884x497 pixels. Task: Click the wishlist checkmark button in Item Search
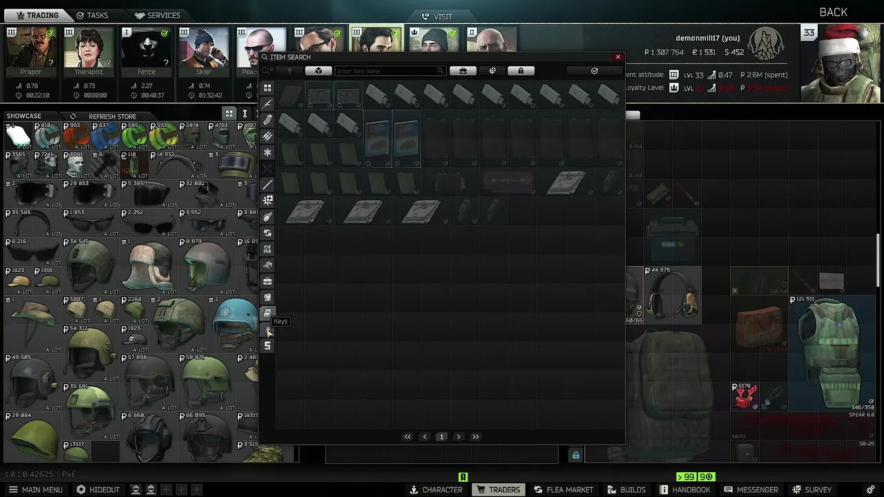(x=594, y=70)
